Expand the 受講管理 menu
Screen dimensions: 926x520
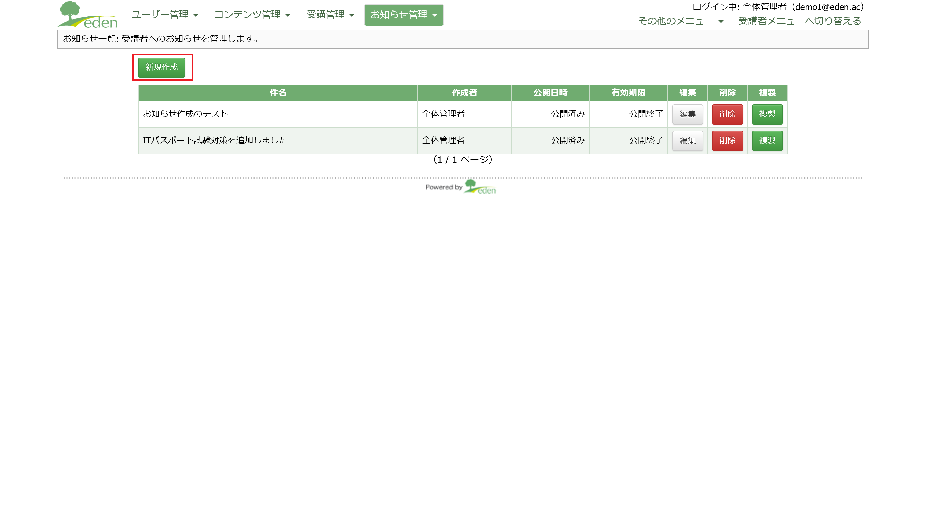(x=330, y=15)
